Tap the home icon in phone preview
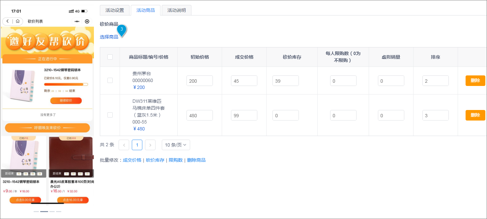Image resolution: width=487 pixels, height=219 pixels. 17,21
